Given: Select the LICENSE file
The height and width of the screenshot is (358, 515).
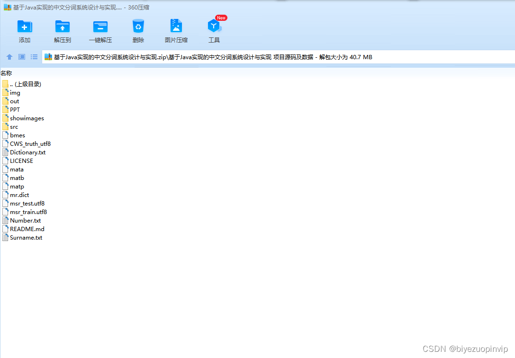Looking at the screenshot, I should point(21,161).
